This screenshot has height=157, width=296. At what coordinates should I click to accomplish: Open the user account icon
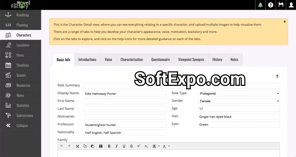[291, 5]
